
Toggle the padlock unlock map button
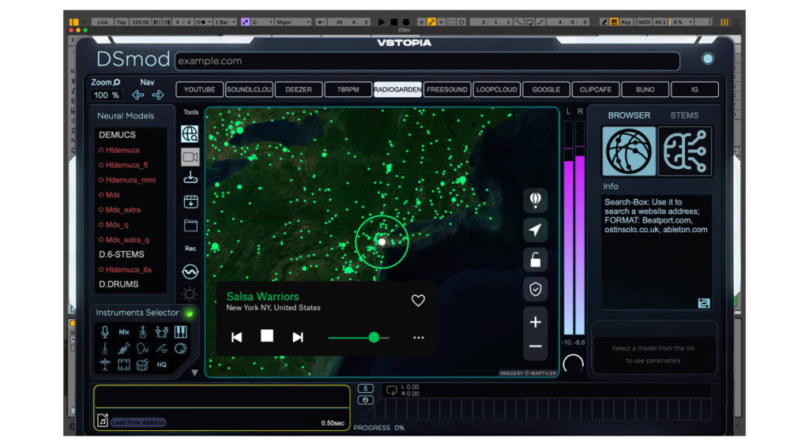536,260
